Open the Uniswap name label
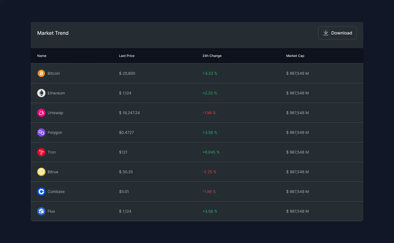The width and height of the screenshot is (394, 243). (55, 113)
